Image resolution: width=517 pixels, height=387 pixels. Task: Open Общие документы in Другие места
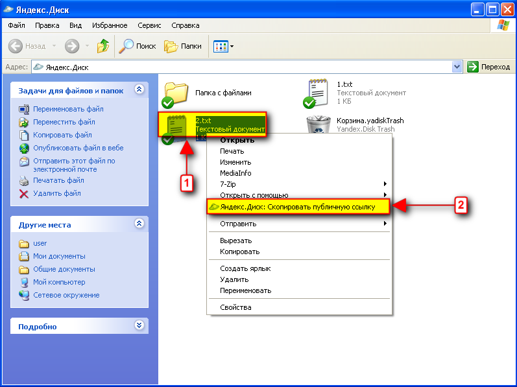(64, 270)
